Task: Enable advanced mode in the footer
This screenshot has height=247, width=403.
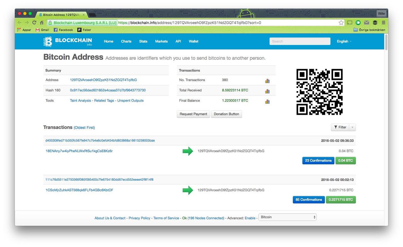Action: [250, 218]
